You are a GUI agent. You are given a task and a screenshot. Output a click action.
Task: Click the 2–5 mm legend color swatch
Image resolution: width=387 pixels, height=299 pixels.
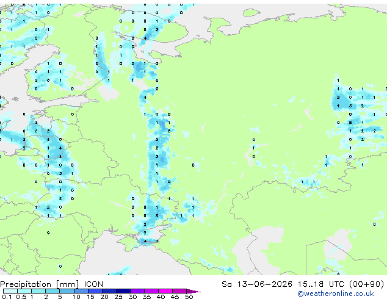(x=52, y=291)
